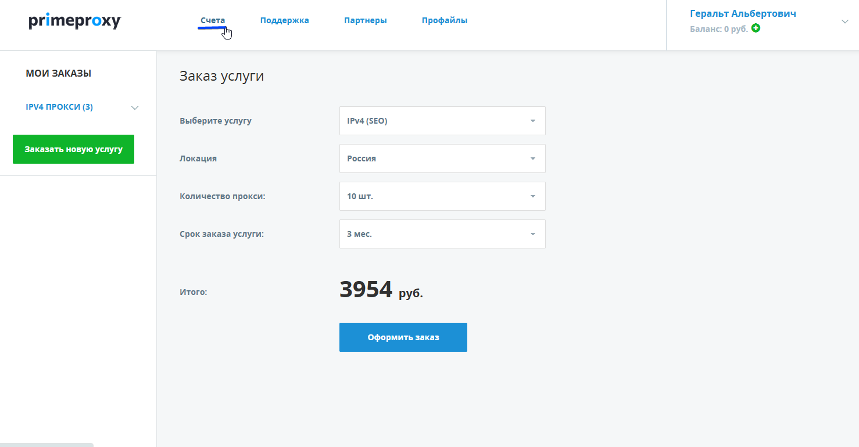This screenshot has height=447, width=859.
Task: Open order term dropdown 3 мес.
Action: (x=442, y=234)
